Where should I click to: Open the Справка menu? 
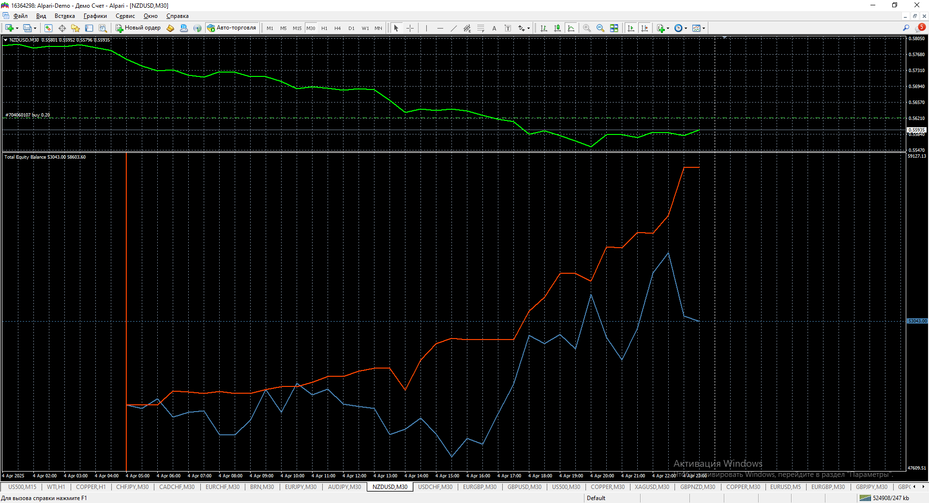click(x=178, y=16)
